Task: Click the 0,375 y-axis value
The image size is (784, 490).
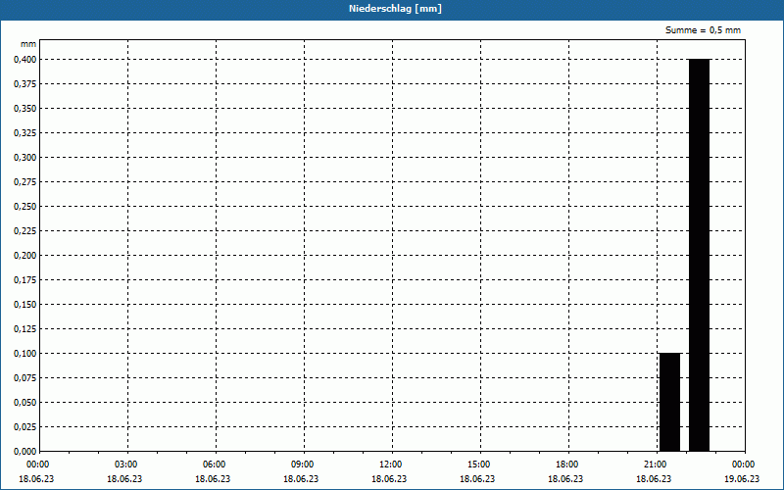Action: tap(25, 84)
